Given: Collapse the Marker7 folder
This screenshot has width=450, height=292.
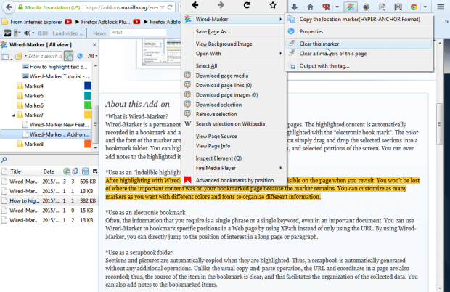Looking at the screenshot, I should [x=14, y=115].
